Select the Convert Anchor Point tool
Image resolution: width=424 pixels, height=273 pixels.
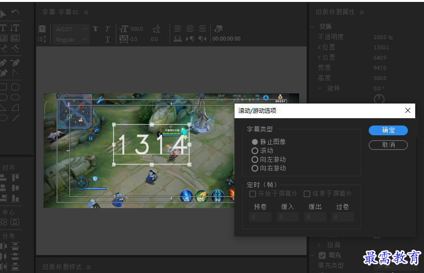pos(15,73)
